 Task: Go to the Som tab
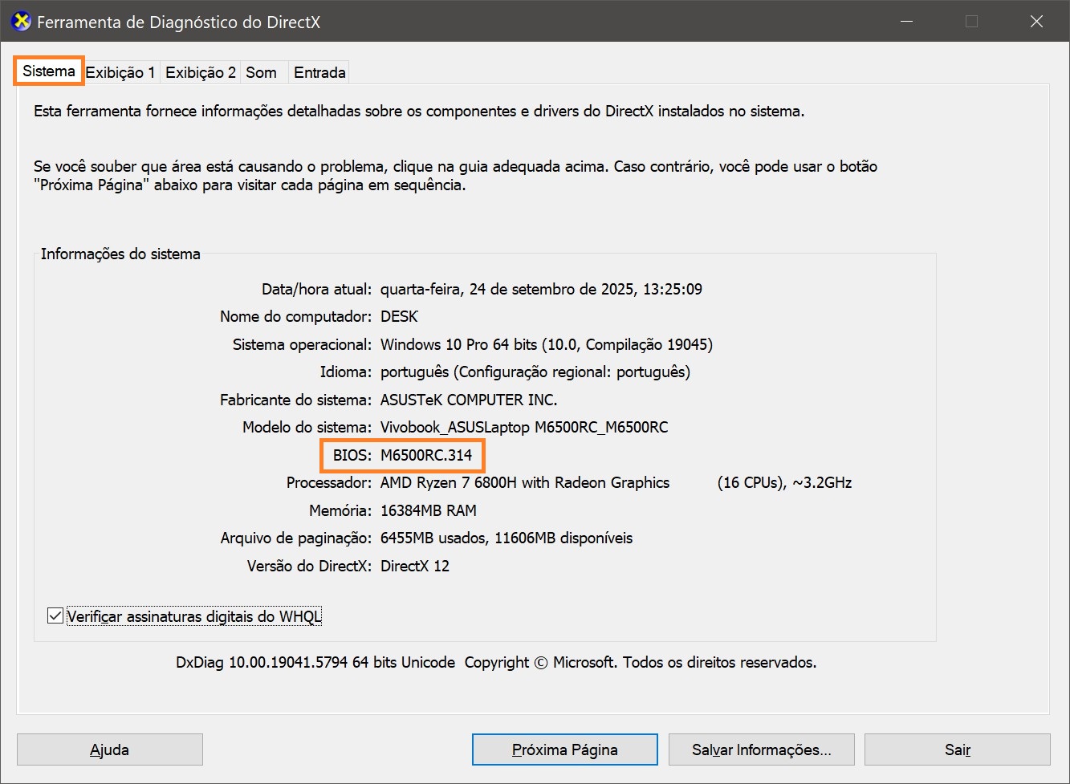261,73
